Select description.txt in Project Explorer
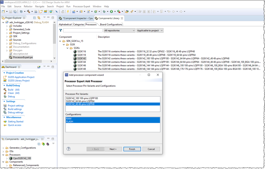Viewport: 265px width, 169px height. (20, 54)
